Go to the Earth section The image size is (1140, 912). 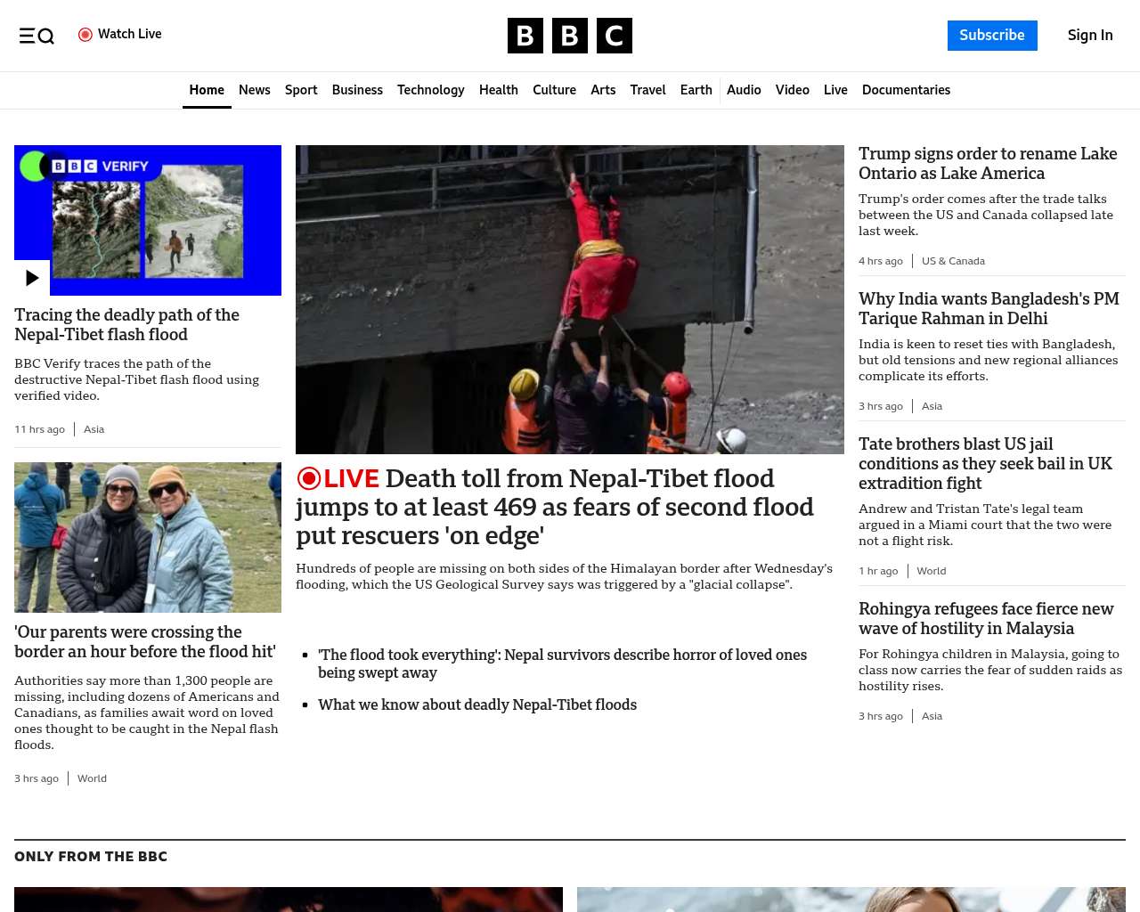(x=696, y=90)
